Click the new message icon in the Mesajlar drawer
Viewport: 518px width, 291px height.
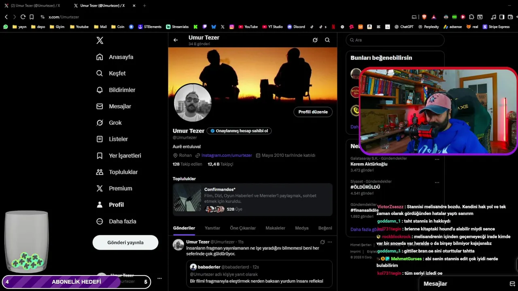[512, 284]
